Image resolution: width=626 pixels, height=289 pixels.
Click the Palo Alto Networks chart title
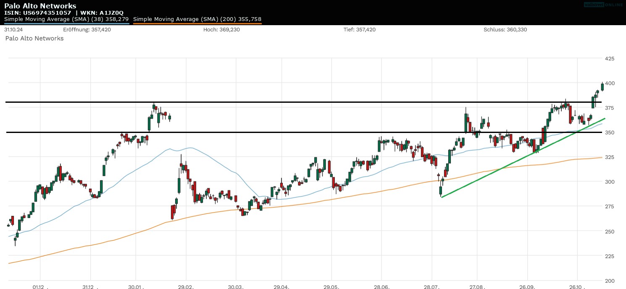point(40,5)
